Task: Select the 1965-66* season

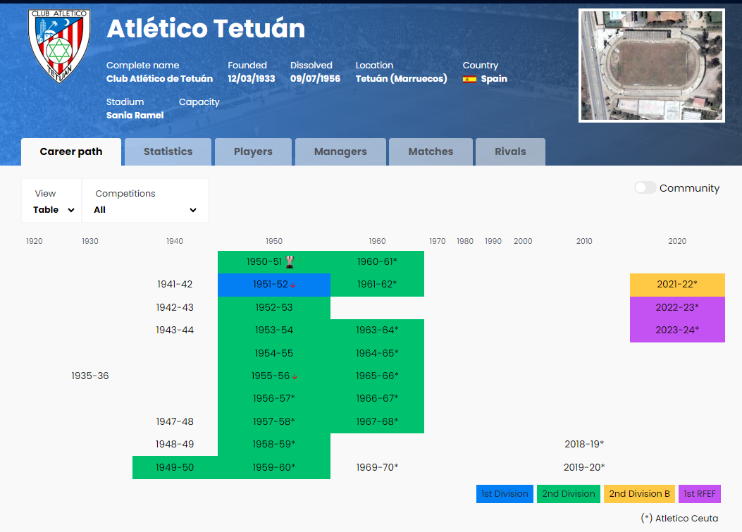Action: tap(377, 376)
